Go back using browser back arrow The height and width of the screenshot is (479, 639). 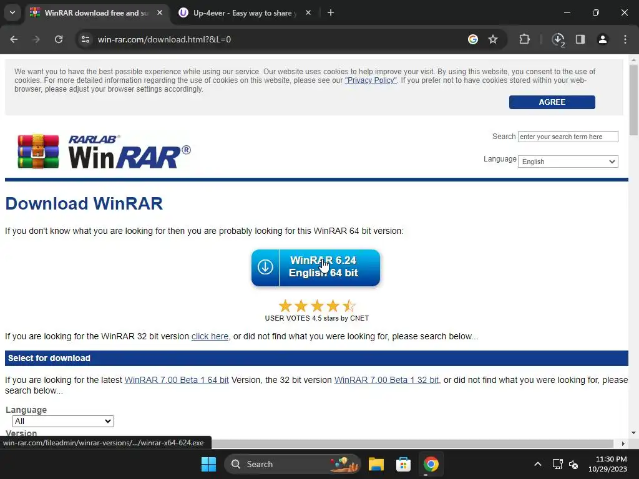[14, 39]
